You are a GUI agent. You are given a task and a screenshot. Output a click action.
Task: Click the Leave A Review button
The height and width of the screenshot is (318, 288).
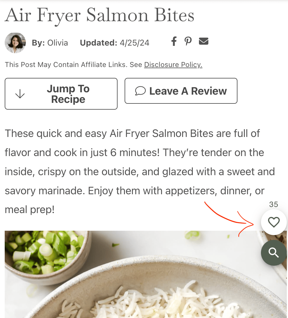pos(181,91)
